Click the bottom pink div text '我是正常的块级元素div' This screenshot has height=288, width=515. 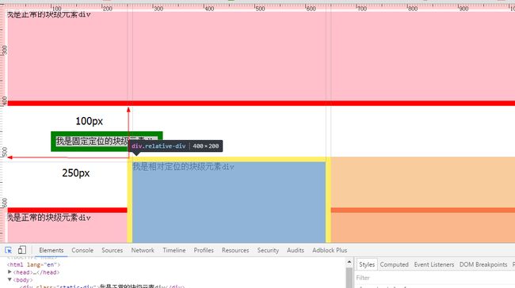(x=49, y=218)
